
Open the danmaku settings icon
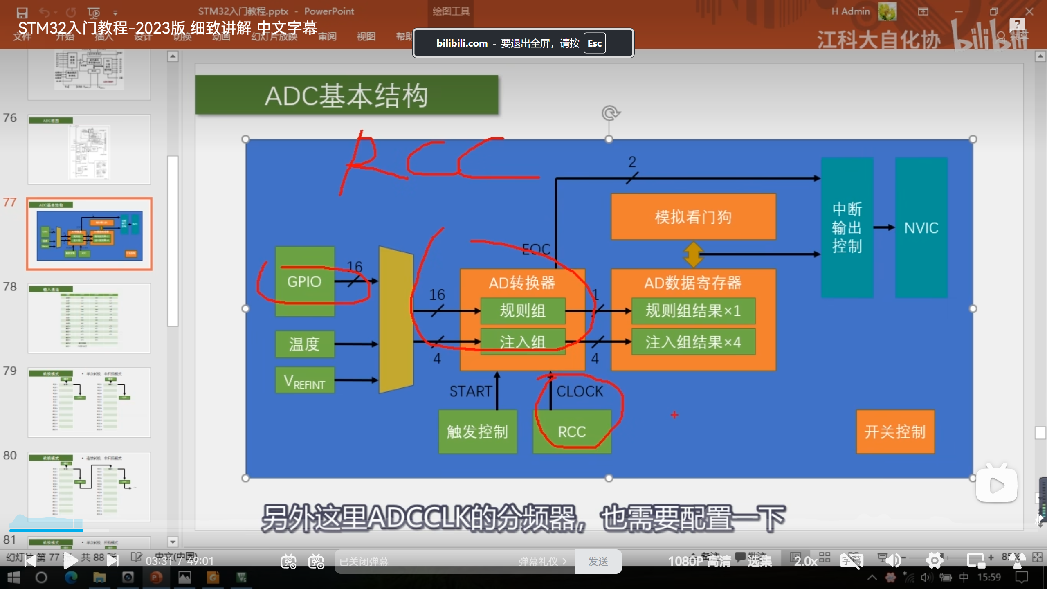[316, 561]
